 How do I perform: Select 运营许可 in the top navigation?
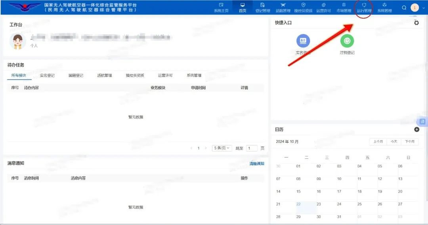[x=323, y=7]
